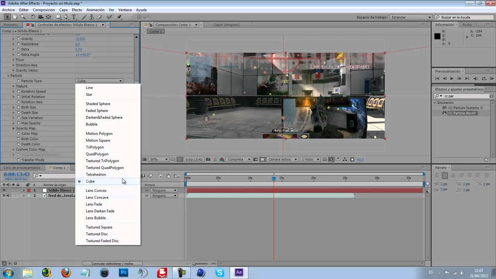
Task: Click the Comp 1 breadcrumb button
Action: [x=156, y=31]
